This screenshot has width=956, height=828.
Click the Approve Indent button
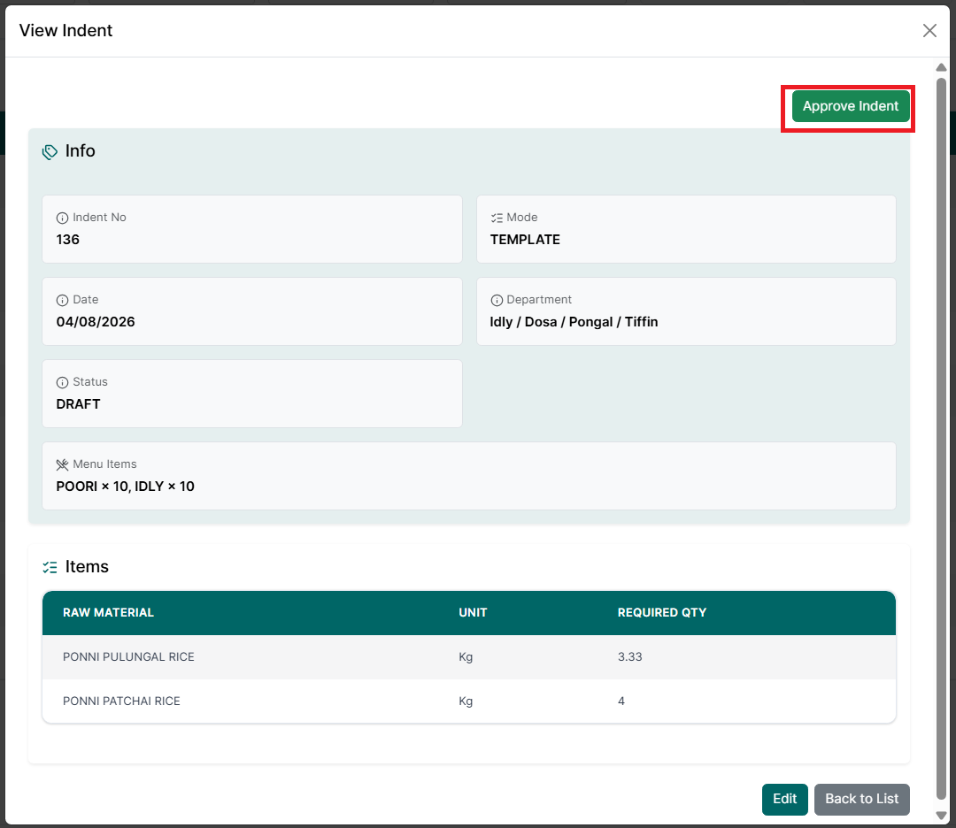click(x=851, y=106)
